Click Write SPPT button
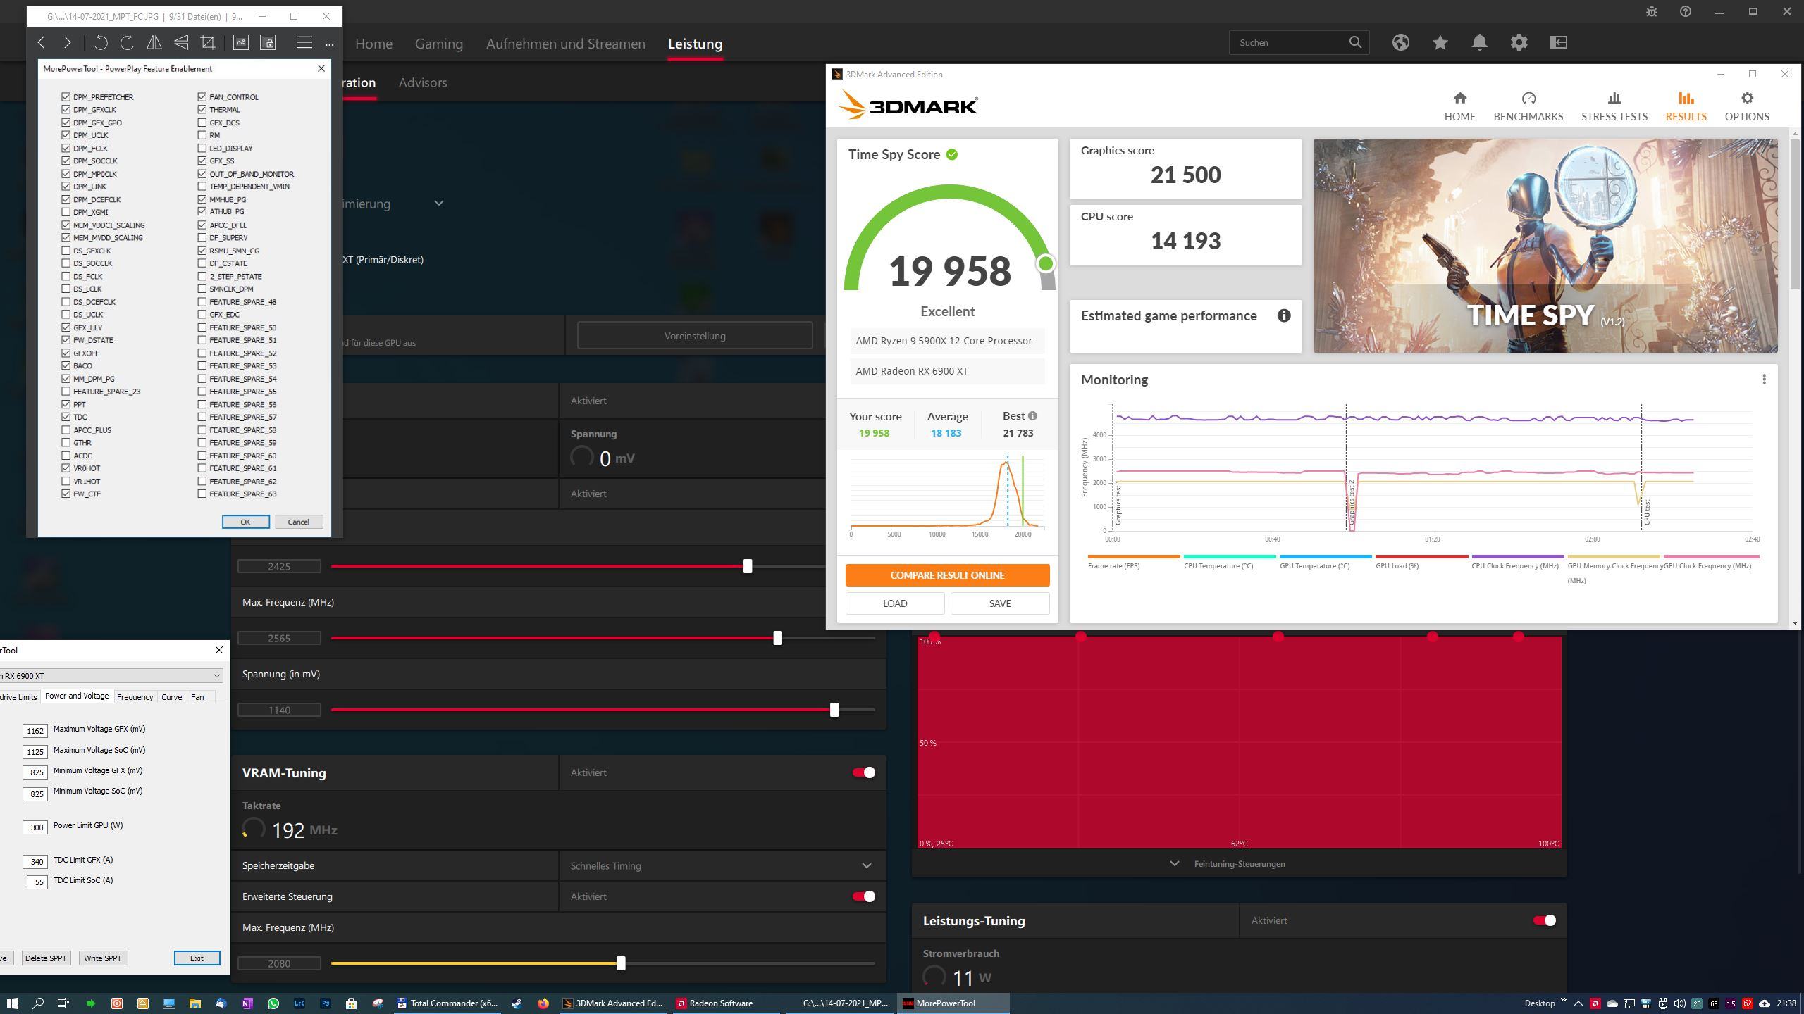 tap(103, 958)
